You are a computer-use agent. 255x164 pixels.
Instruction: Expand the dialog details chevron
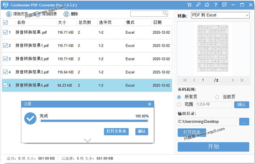87,141
